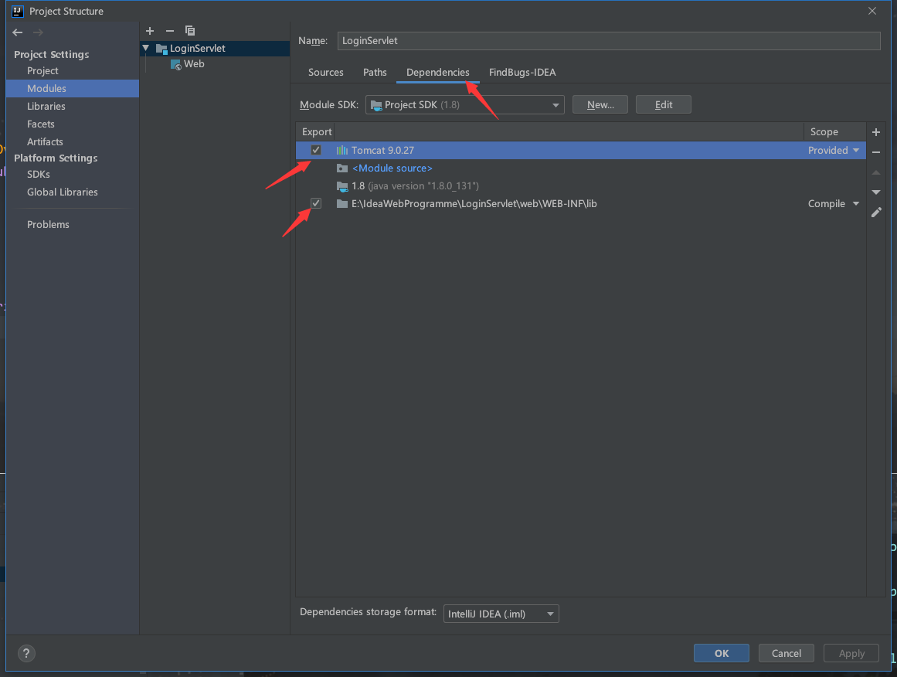Image resolution: width=897 pixels, height=677 pixels.
Task: Open the Problems section
Action: (73, 225)
